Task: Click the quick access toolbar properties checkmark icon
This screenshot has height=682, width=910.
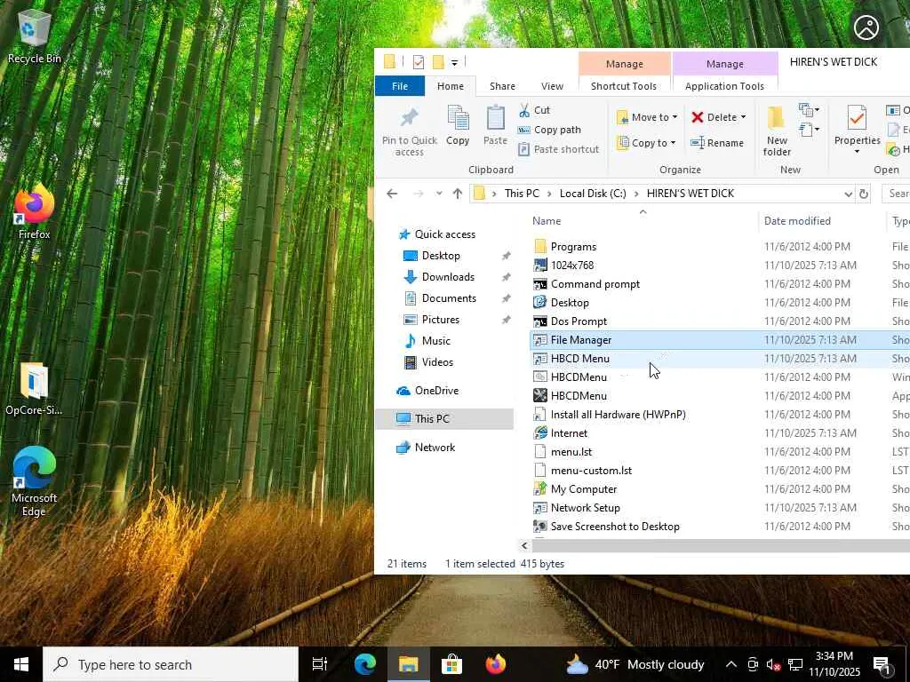Action: (419, 62)
